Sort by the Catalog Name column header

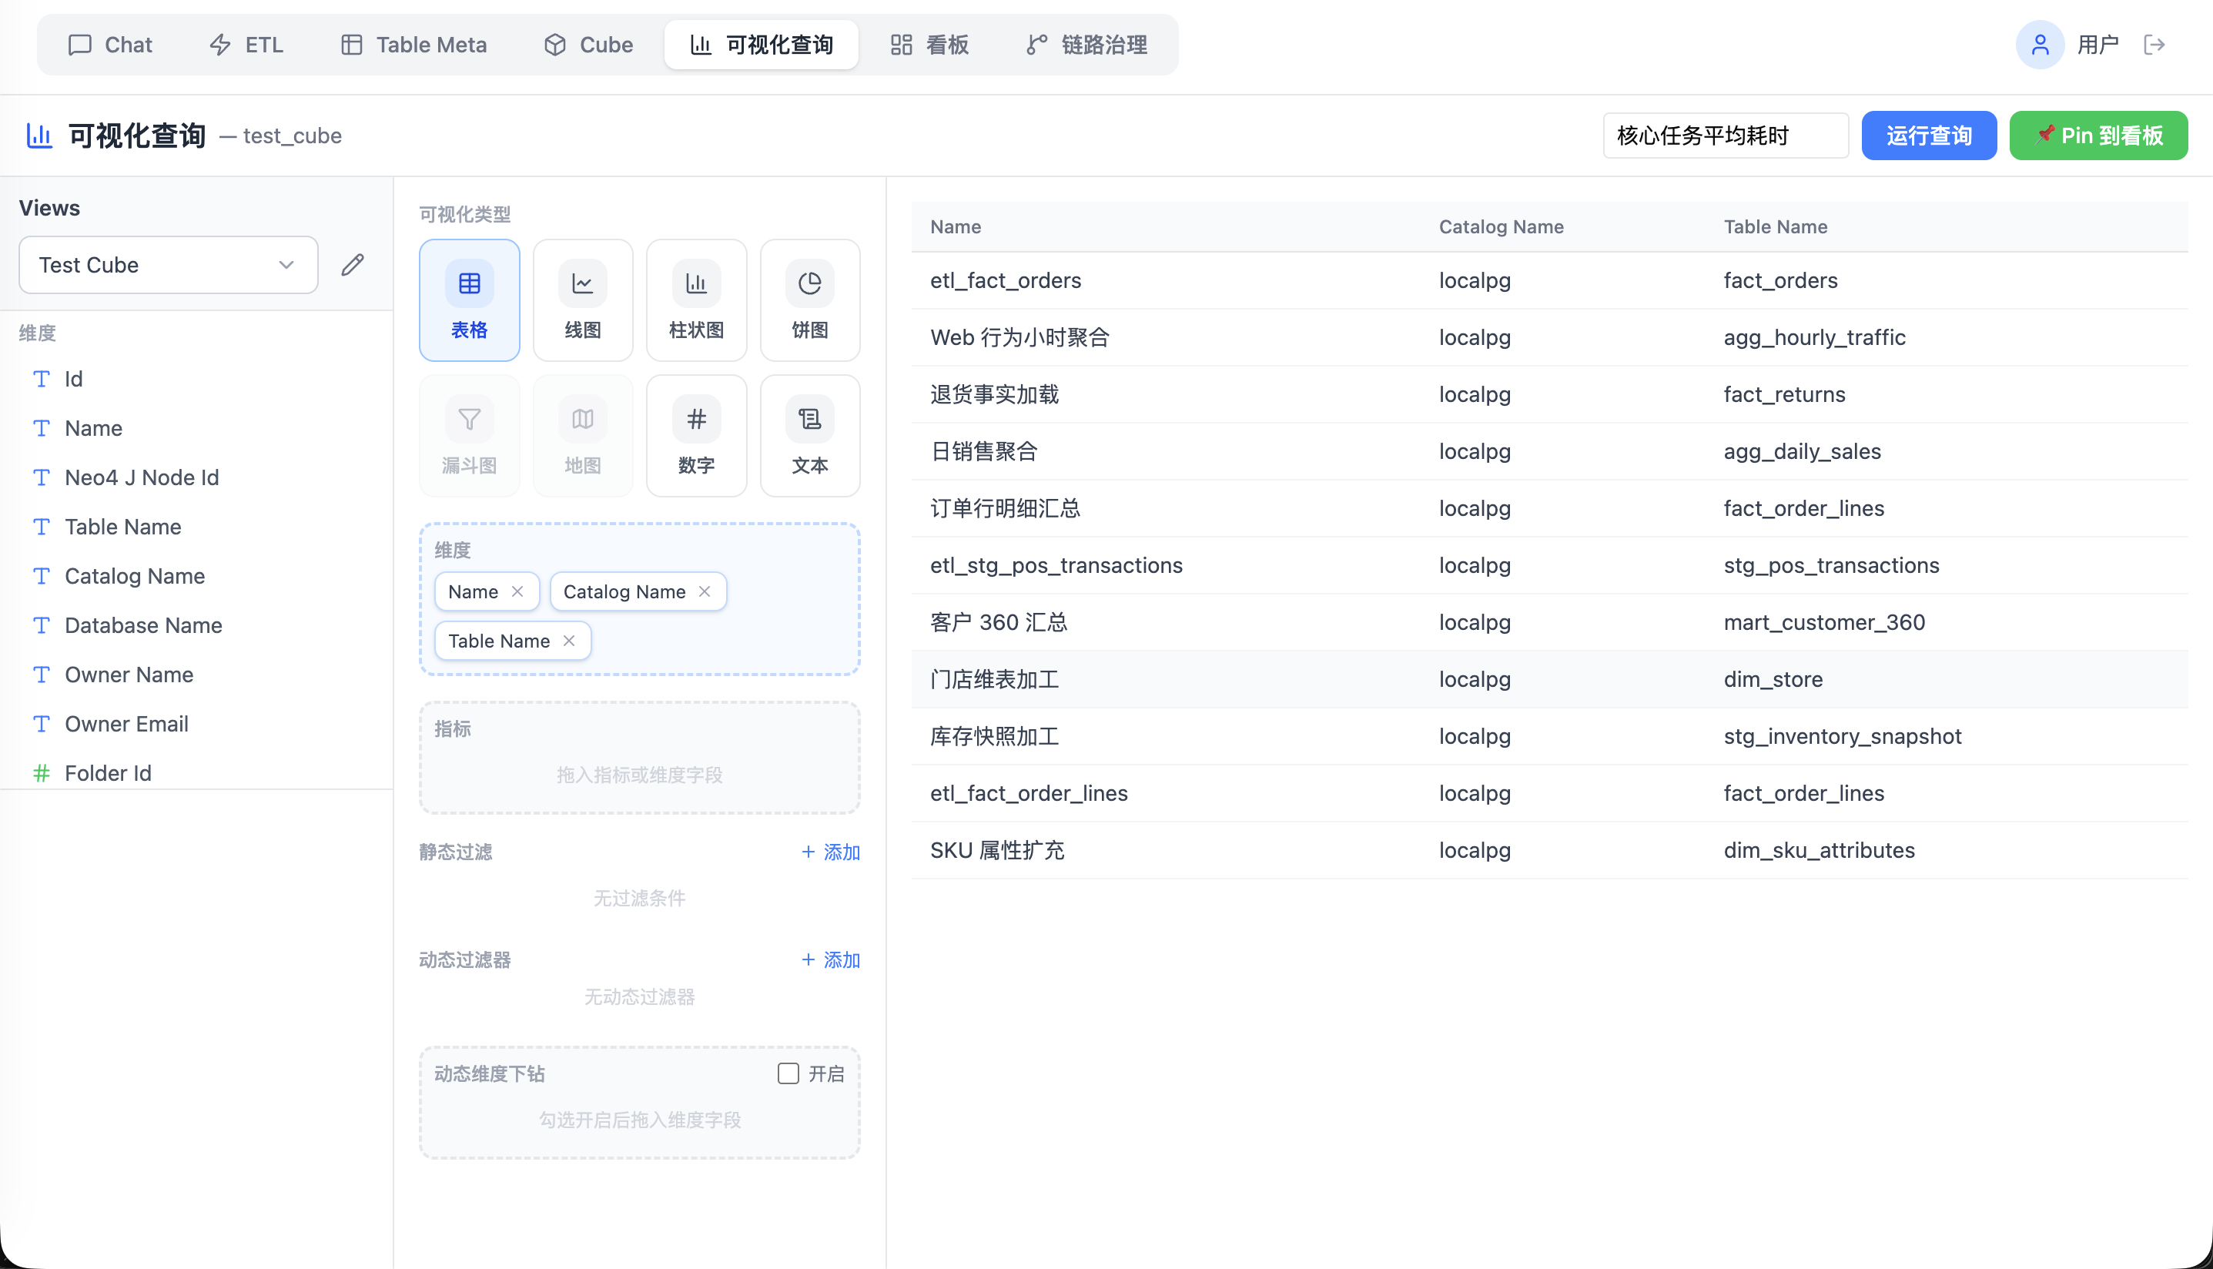1500,226
